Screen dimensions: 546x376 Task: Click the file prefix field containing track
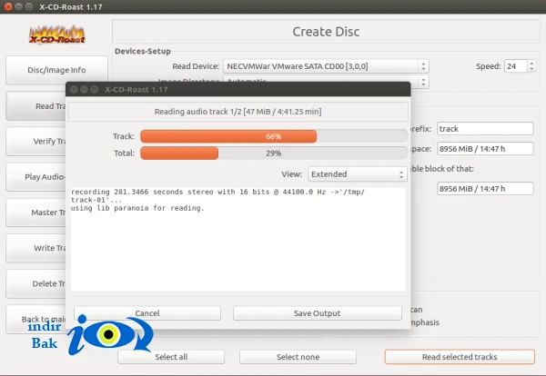pos(485,129)
